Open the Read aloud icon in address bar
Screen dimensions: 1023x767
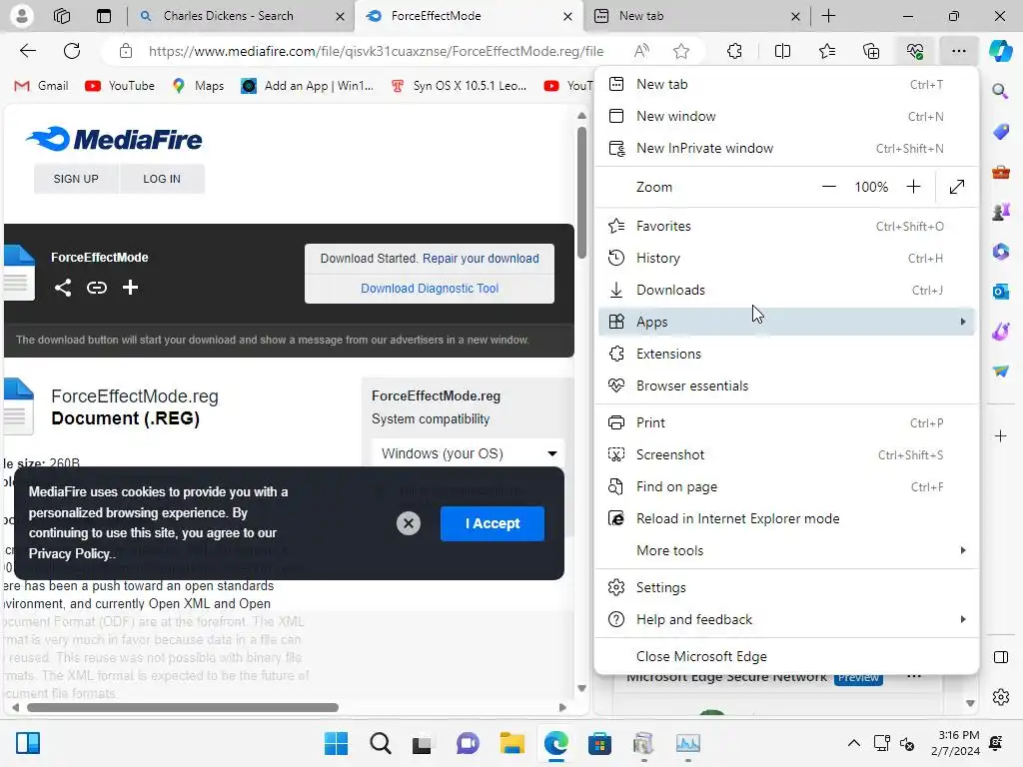pos(641,51)
